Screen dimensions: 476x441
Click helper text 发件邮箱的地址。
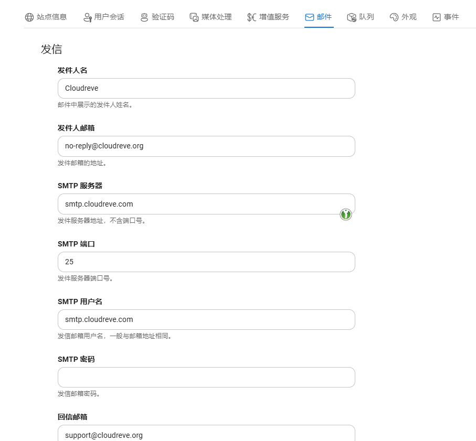(82, 163)
